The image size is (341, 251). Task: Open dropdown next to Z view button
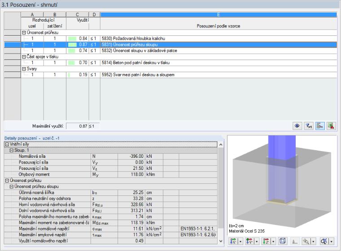coord(273,241)
